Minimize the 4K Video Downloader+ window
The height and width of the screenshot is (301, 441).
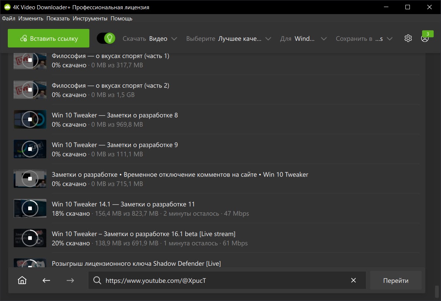[386, 7]
